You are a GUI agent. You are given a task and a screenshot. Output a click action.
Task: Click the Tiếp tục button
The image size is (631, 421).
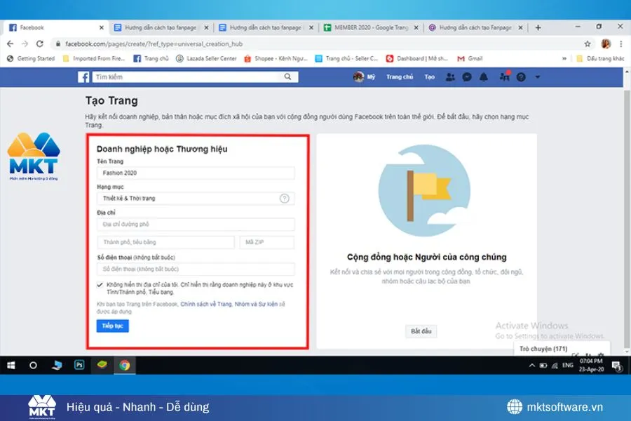click(112, 326)
